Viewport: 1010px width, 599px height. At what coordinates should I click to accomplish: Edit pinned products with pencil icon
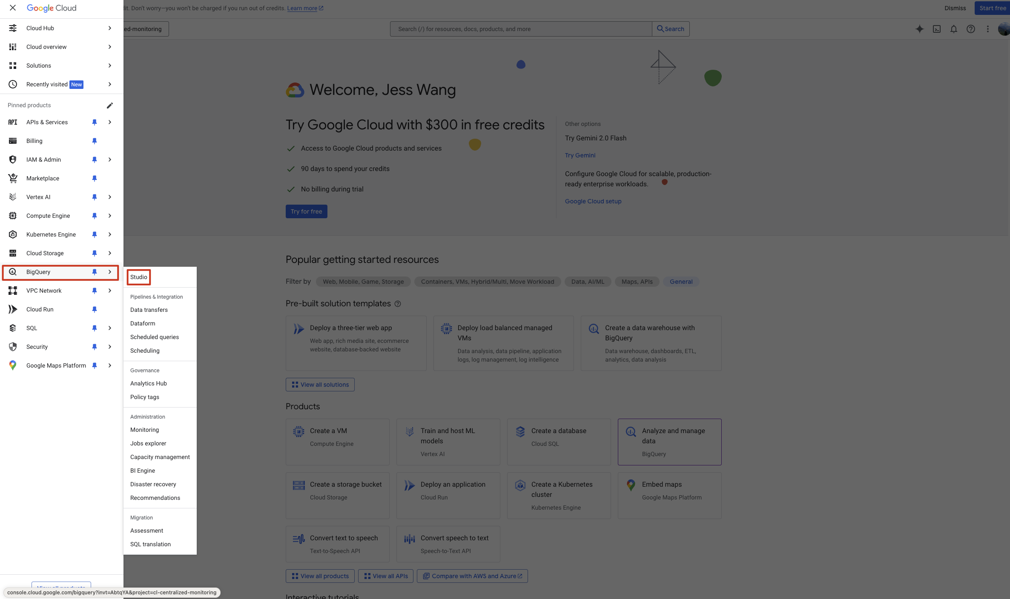(x=110, y=105)
